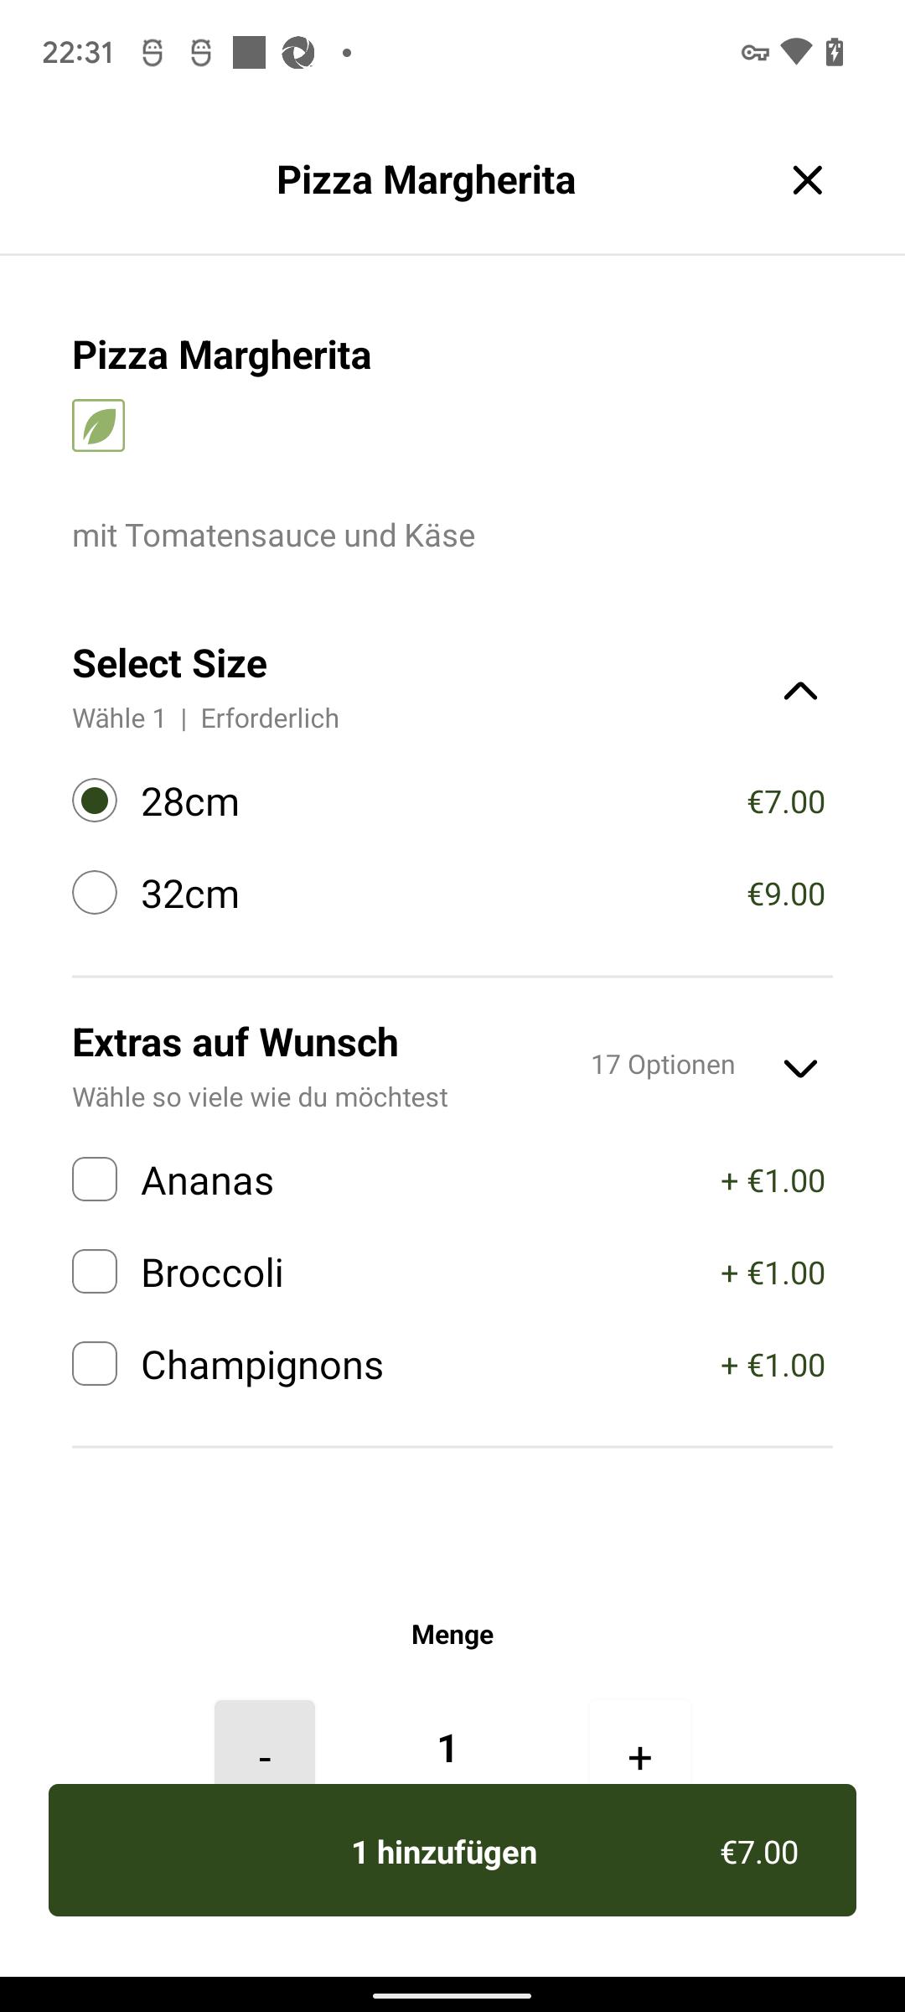Screen dimensions: 905x2012
Task: Collapse the Select Size section
Action: tap(800, 691)
